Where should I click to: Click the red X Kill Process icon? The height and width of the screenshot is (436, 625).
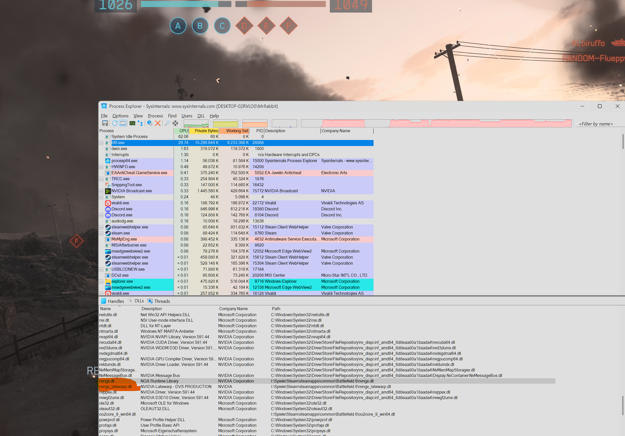point(158,123)
